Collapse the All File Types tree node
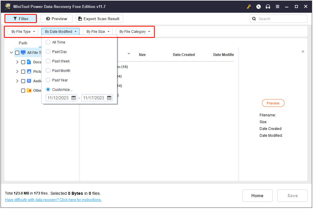This screenshot has height=209, width=313. 11,53
